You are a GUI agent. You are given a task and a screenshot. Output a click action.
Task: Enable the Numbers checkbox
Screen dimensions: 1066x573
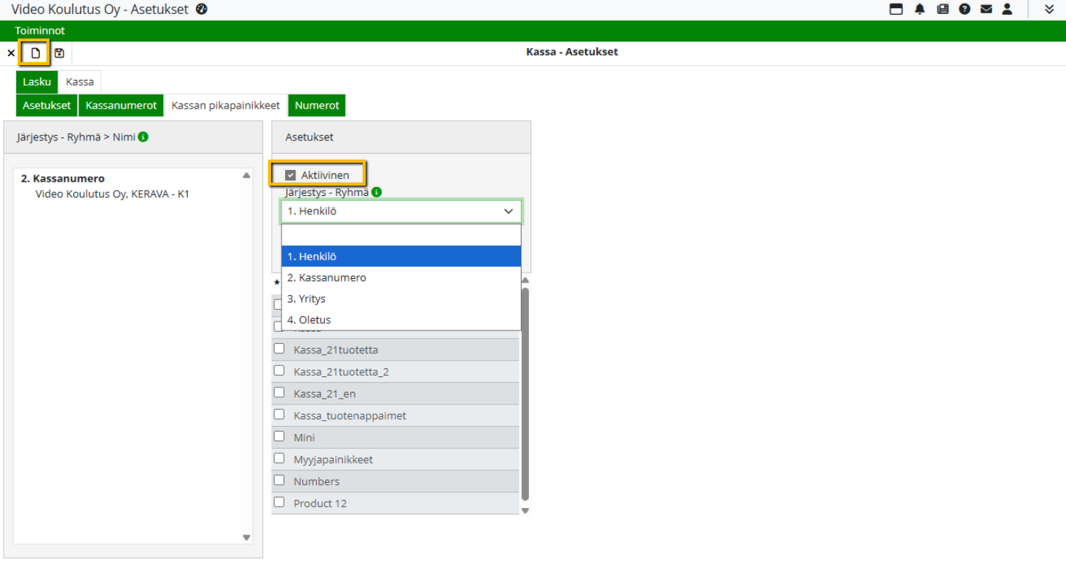click(279, 481)
